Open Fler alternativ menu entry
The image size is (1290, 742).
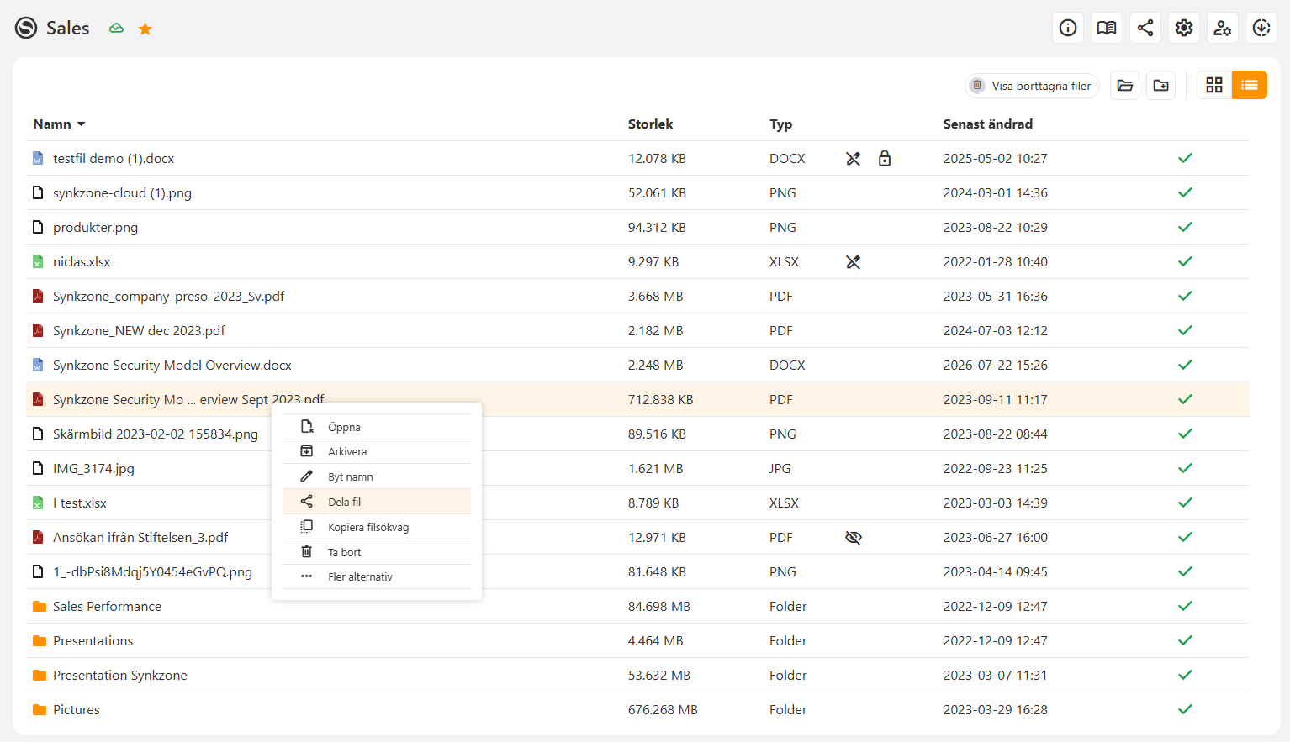[377, 576]
